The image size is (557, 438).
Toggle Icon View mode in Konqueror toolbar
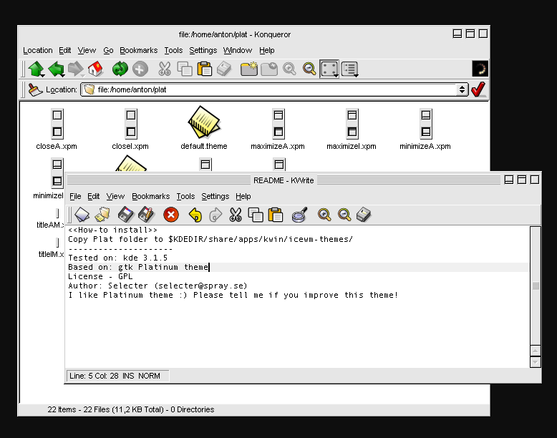click(329, 69)
